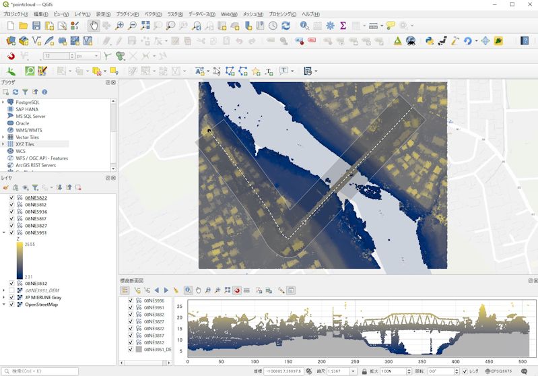Toggle visibility of OpenStreetMap layer
This screenshot has height=376, width=538.
pyautogui.click(x=11, y=305)
